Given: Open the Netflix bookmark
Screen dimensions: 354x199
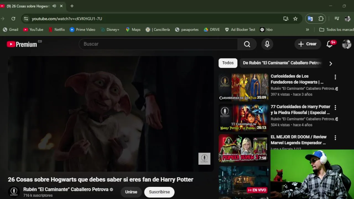Looking at the screenshot, I should point(56,30).
